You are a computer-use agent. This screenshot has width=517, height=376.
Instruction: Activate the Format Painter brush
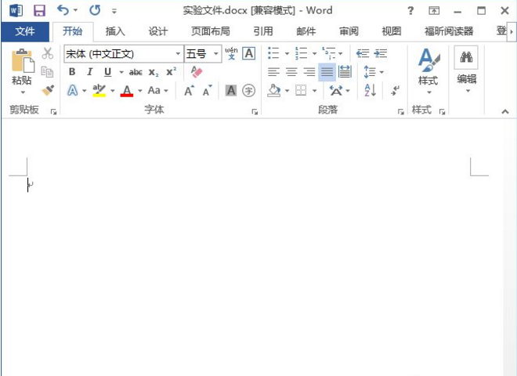(48, 90)
